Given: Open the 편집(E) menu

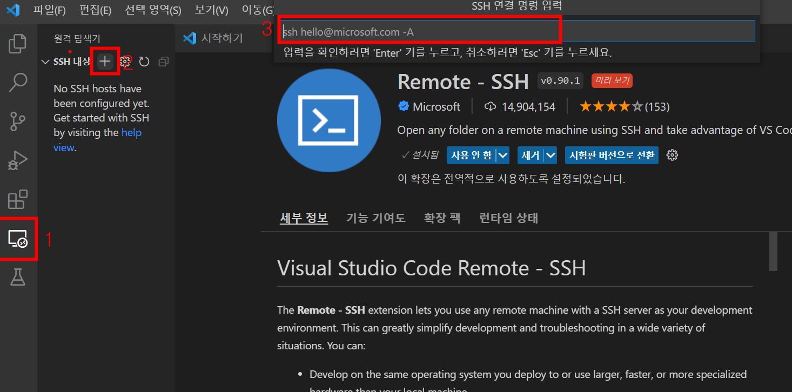Looking at the screenshot, I should (95, 10).
